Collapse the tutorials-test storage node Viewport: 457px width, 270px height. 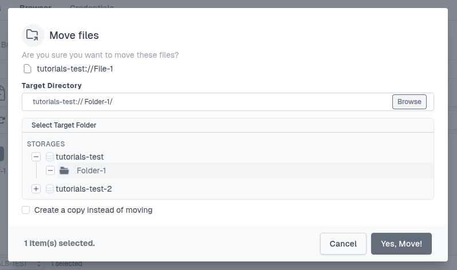[x=36, y=156]
